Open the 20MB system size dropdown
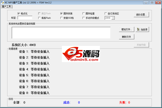This screenshot has height=108, width=162. [113, 18]
